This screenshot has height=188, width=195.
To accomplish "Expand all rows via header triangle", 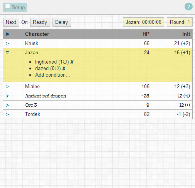I will point(8,34).
